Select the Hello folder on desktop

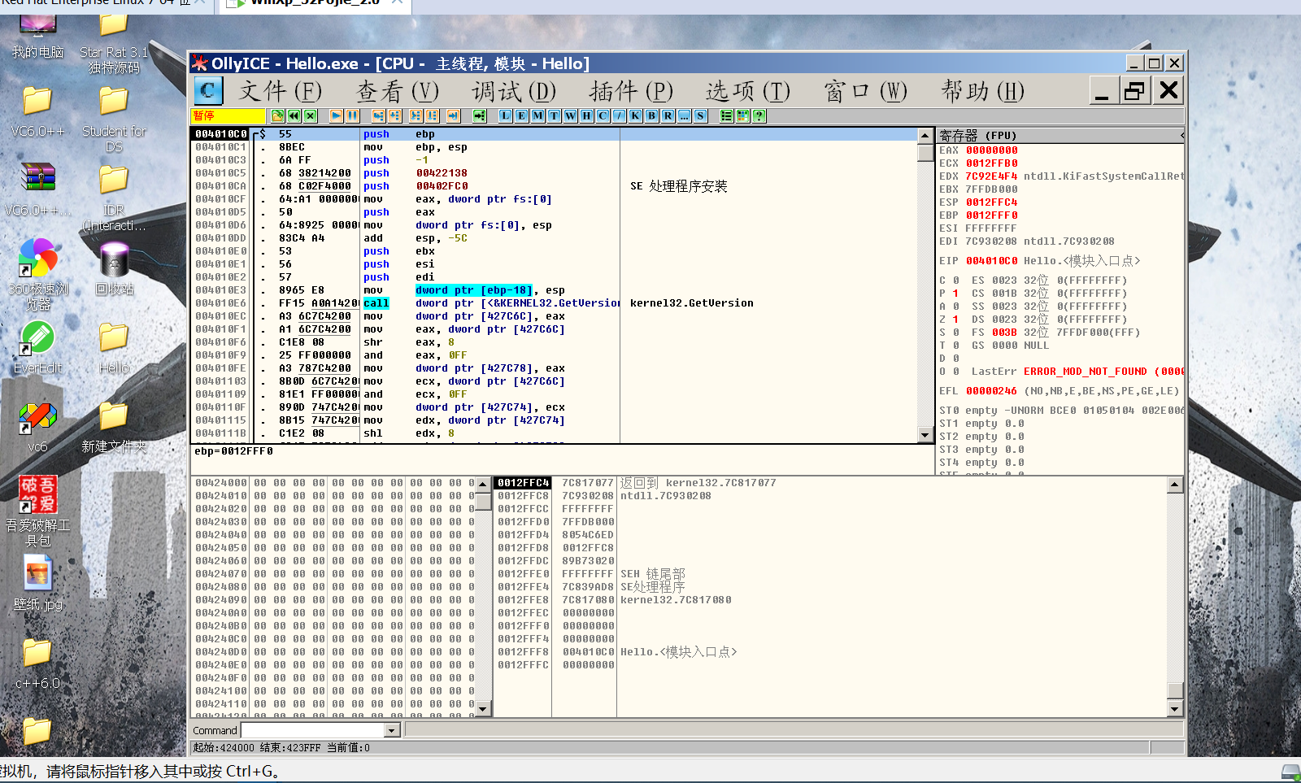114,348
